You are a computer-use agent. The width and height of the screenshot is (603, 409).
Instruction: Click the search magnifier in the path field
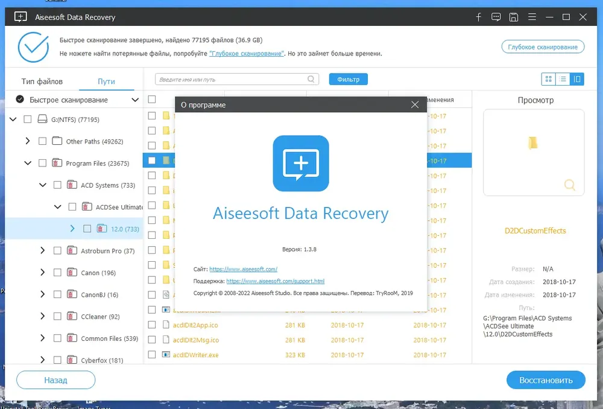click(311, 79)
